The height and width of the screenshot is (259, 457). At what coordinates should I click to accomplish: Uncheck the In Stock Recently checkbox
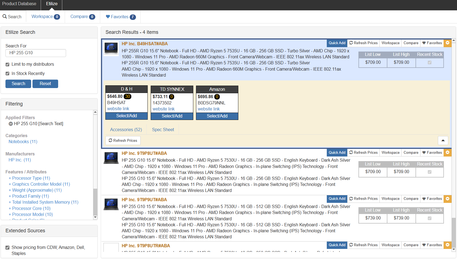click(8, 74)
